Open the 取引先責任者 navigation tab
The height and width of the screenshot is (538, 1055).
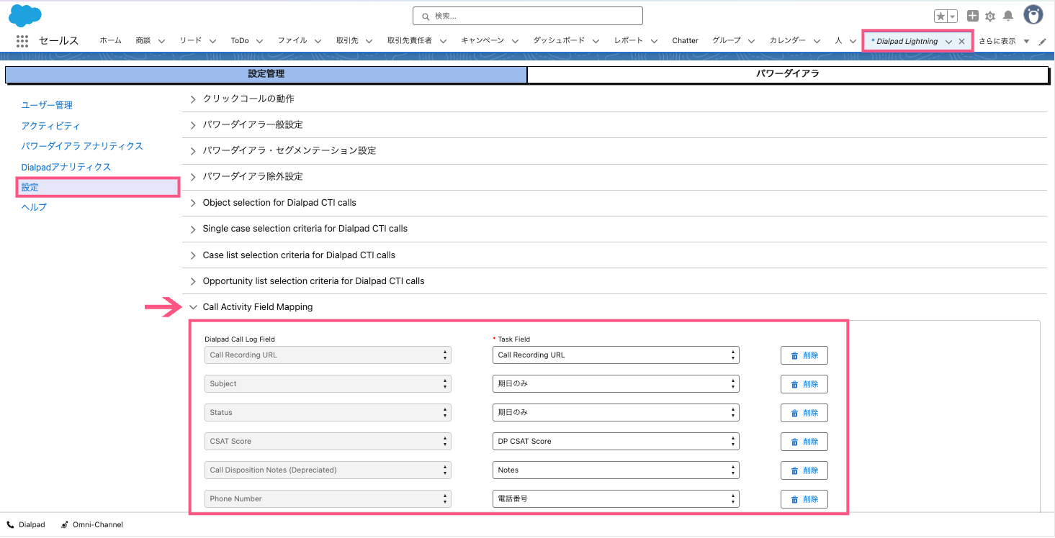pyautogui.click(x=410, y=41)
